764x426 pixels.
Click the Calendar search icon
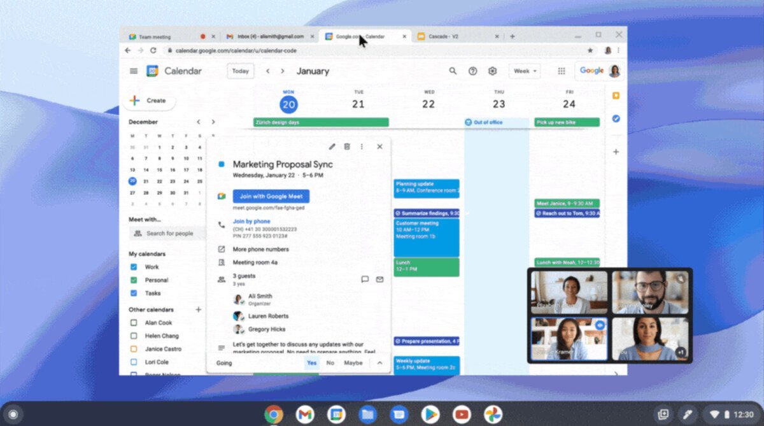(452, 71)
